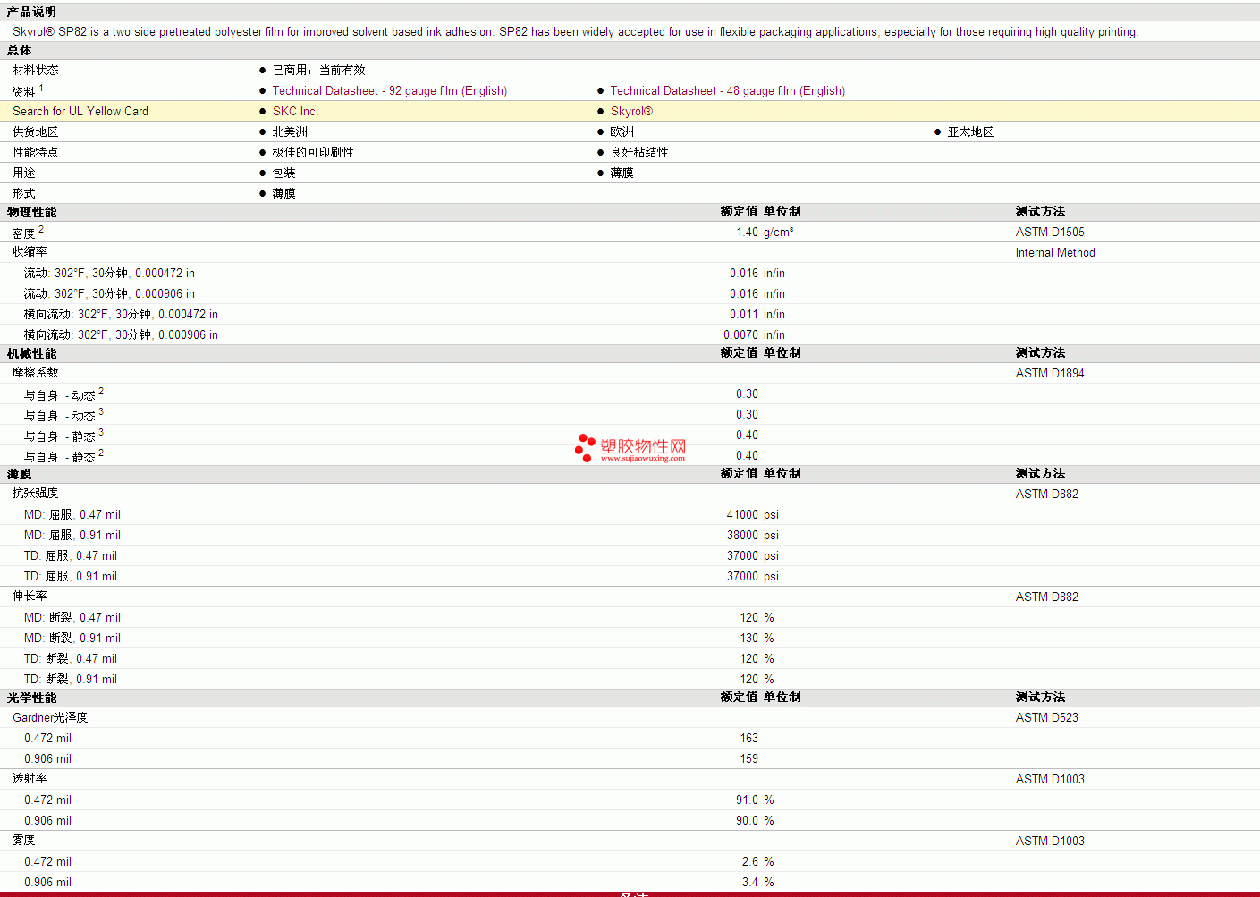Click the ASTM D1003 method beside 雾度
This screenshot has width=1260, height=897.
click(1050, 841)
